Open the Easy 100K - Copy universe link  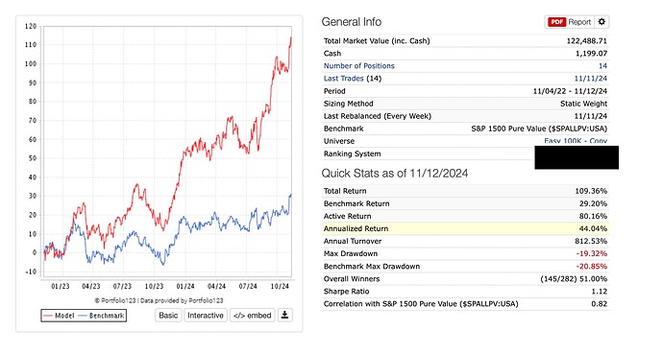(x=576, y=141)
